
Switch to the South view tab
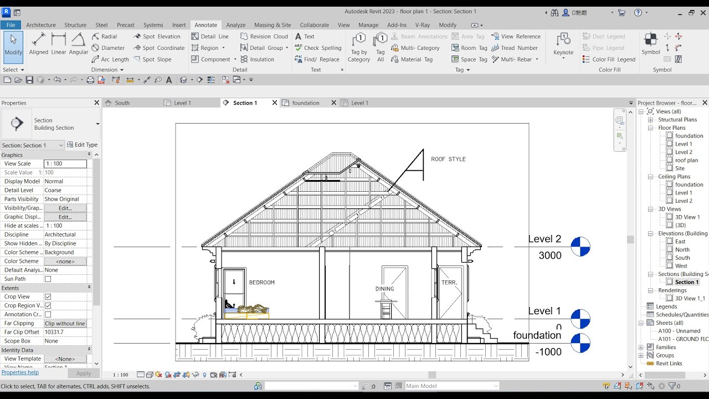tap(122, 103)
